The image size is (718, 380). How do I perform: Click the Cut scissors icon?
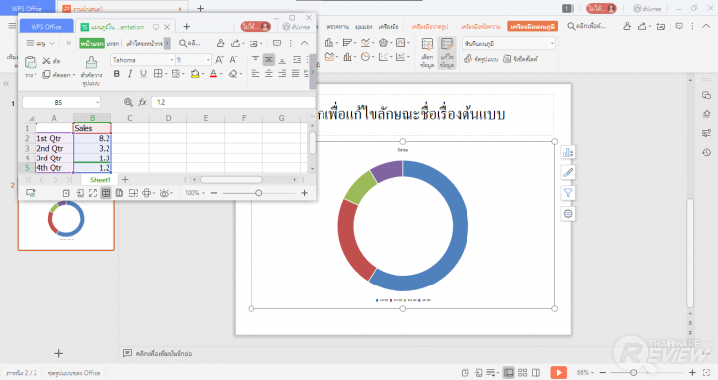(x=46, y=60)
